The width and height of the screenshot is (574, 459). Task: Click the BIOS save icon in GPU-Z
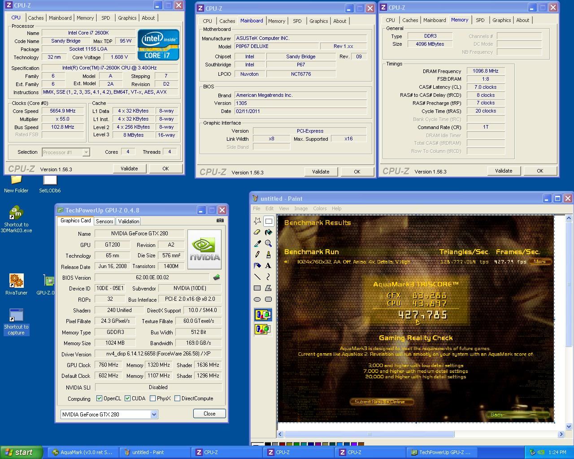[217, 277]
